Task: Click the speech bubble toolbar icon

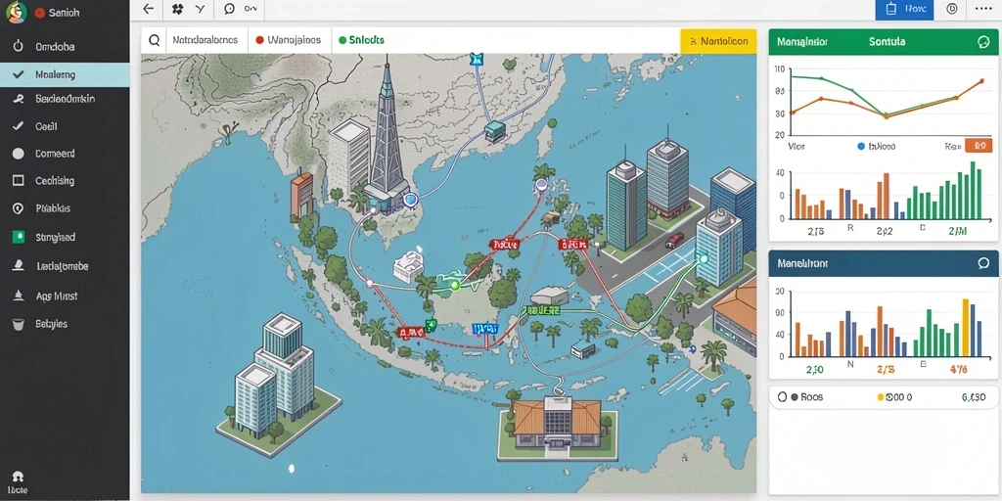Action: (x=229, y=9)
